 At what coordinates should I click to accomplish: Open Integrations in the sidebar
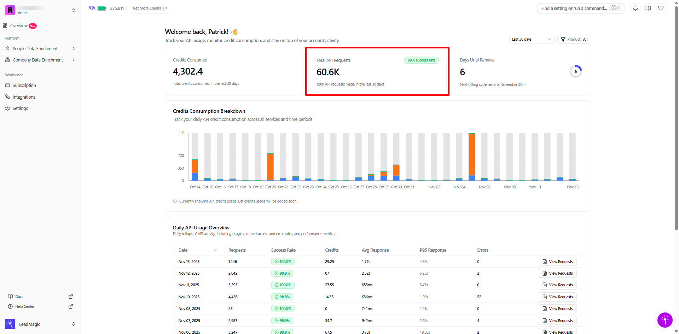(24, 97)
